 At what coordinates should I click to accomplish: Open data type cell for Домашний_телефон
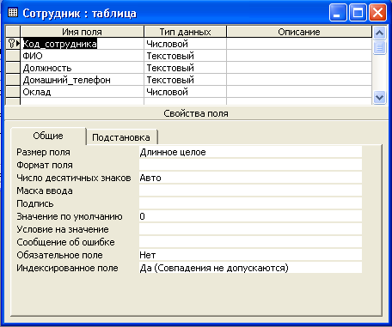185,80
